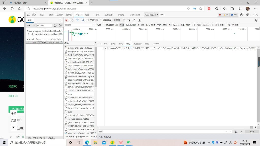This screenshot has width=260, height=146.
Task: Import HAR file with upload arrow
Action: (x=134, y=20)
